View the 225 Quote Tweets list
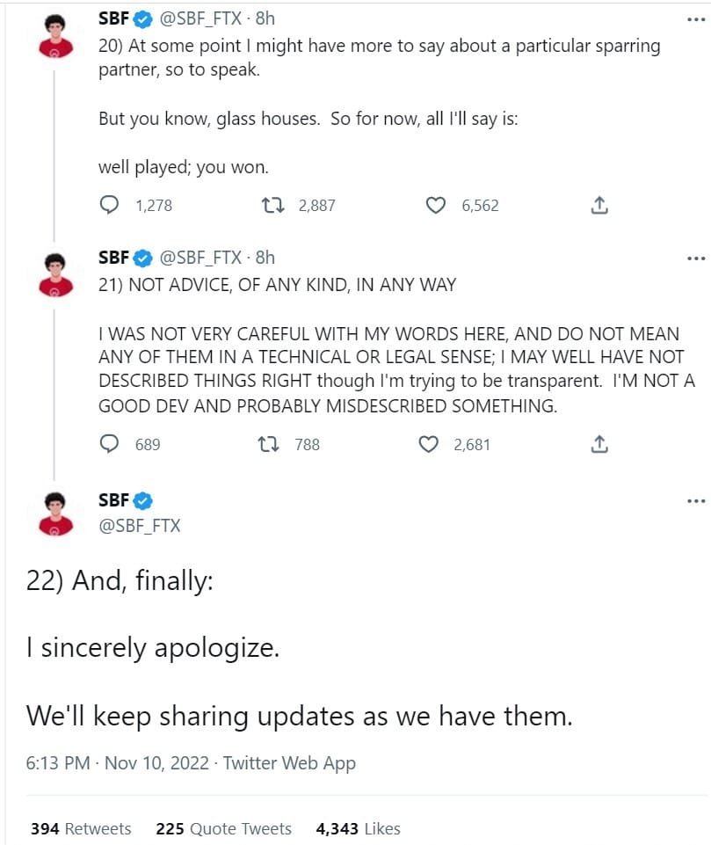 click(223, 828)
